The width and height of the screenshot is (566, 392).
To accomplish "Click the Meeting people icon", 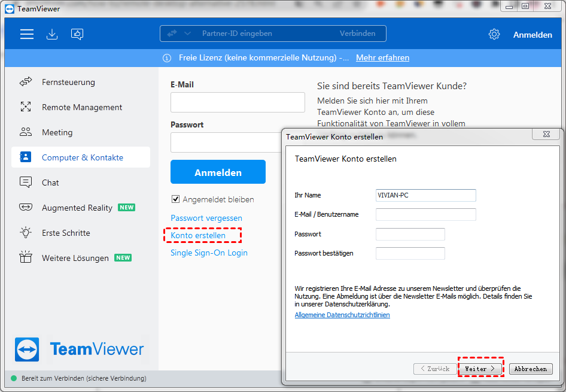I will (26, 132).
